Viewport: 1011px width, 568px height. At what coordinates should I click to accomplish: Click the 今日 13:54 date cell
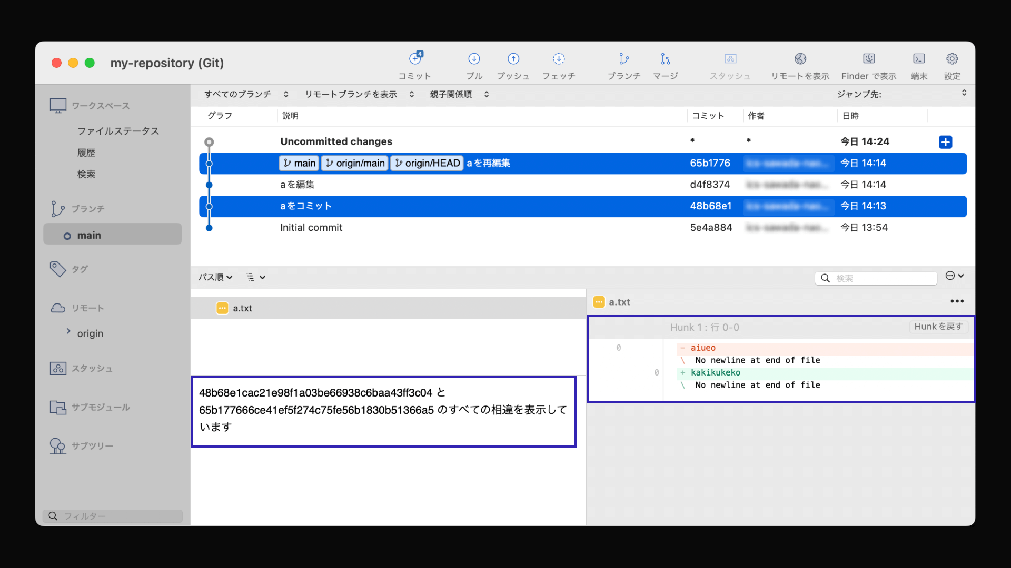click(864, 228)
